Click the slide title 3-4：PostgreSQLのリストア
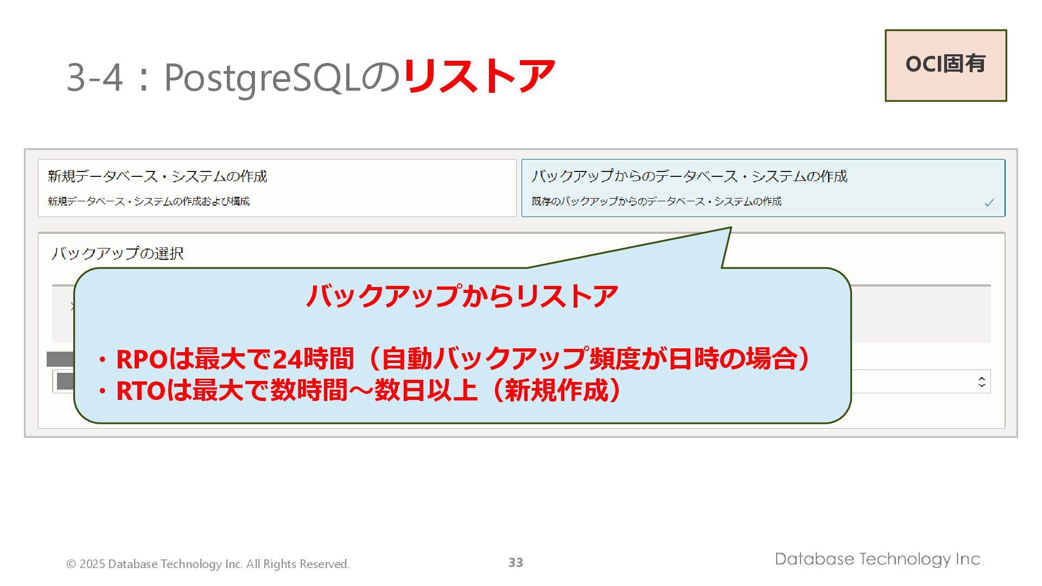The width and height of the screenshot is (1042, 586). [310, 77]
